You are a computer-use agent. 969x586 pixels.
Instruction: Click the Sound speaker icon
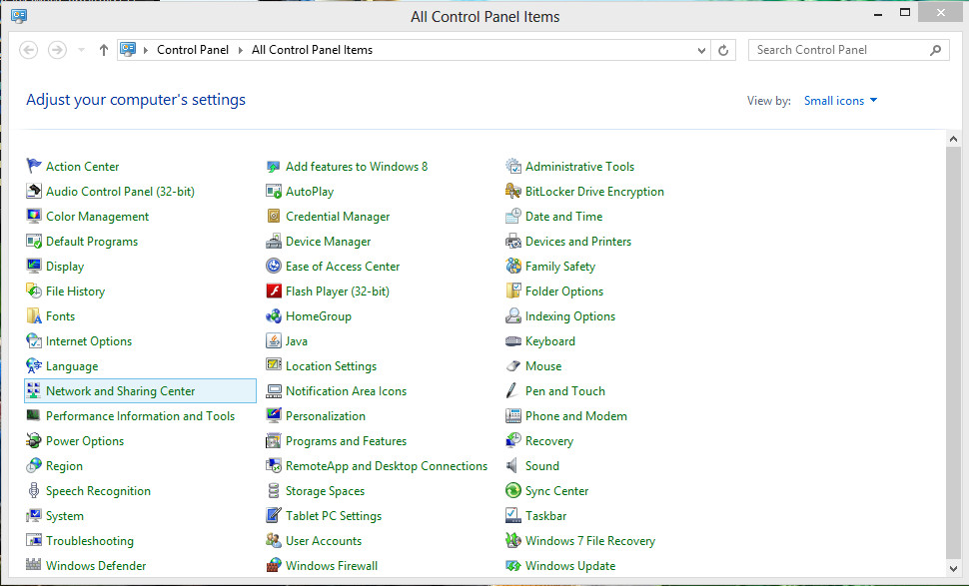pos(513,466)
